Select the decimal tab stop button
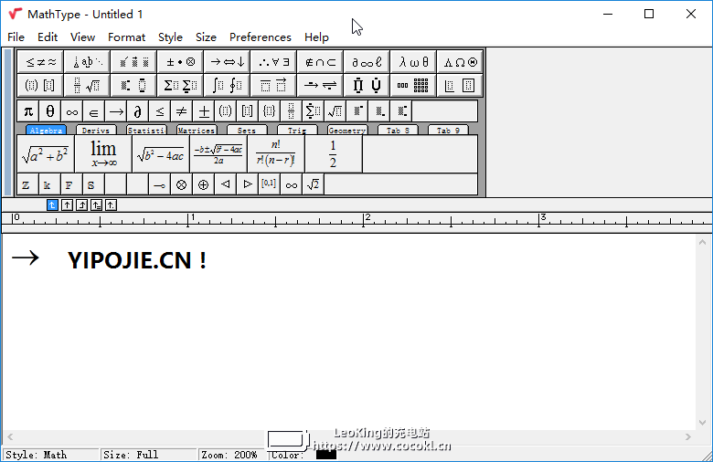Viewport: 713px width, 462px height. 111,205
